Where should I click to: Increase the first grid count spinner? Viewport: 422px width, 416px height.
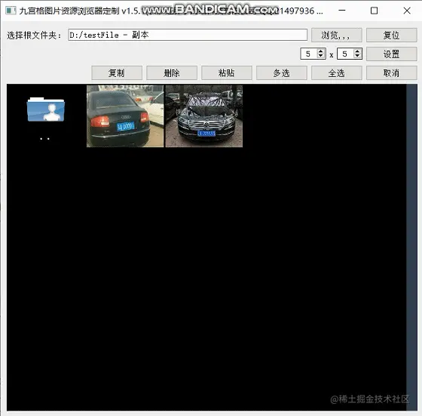pyautogui.click(x=320, y=51)
